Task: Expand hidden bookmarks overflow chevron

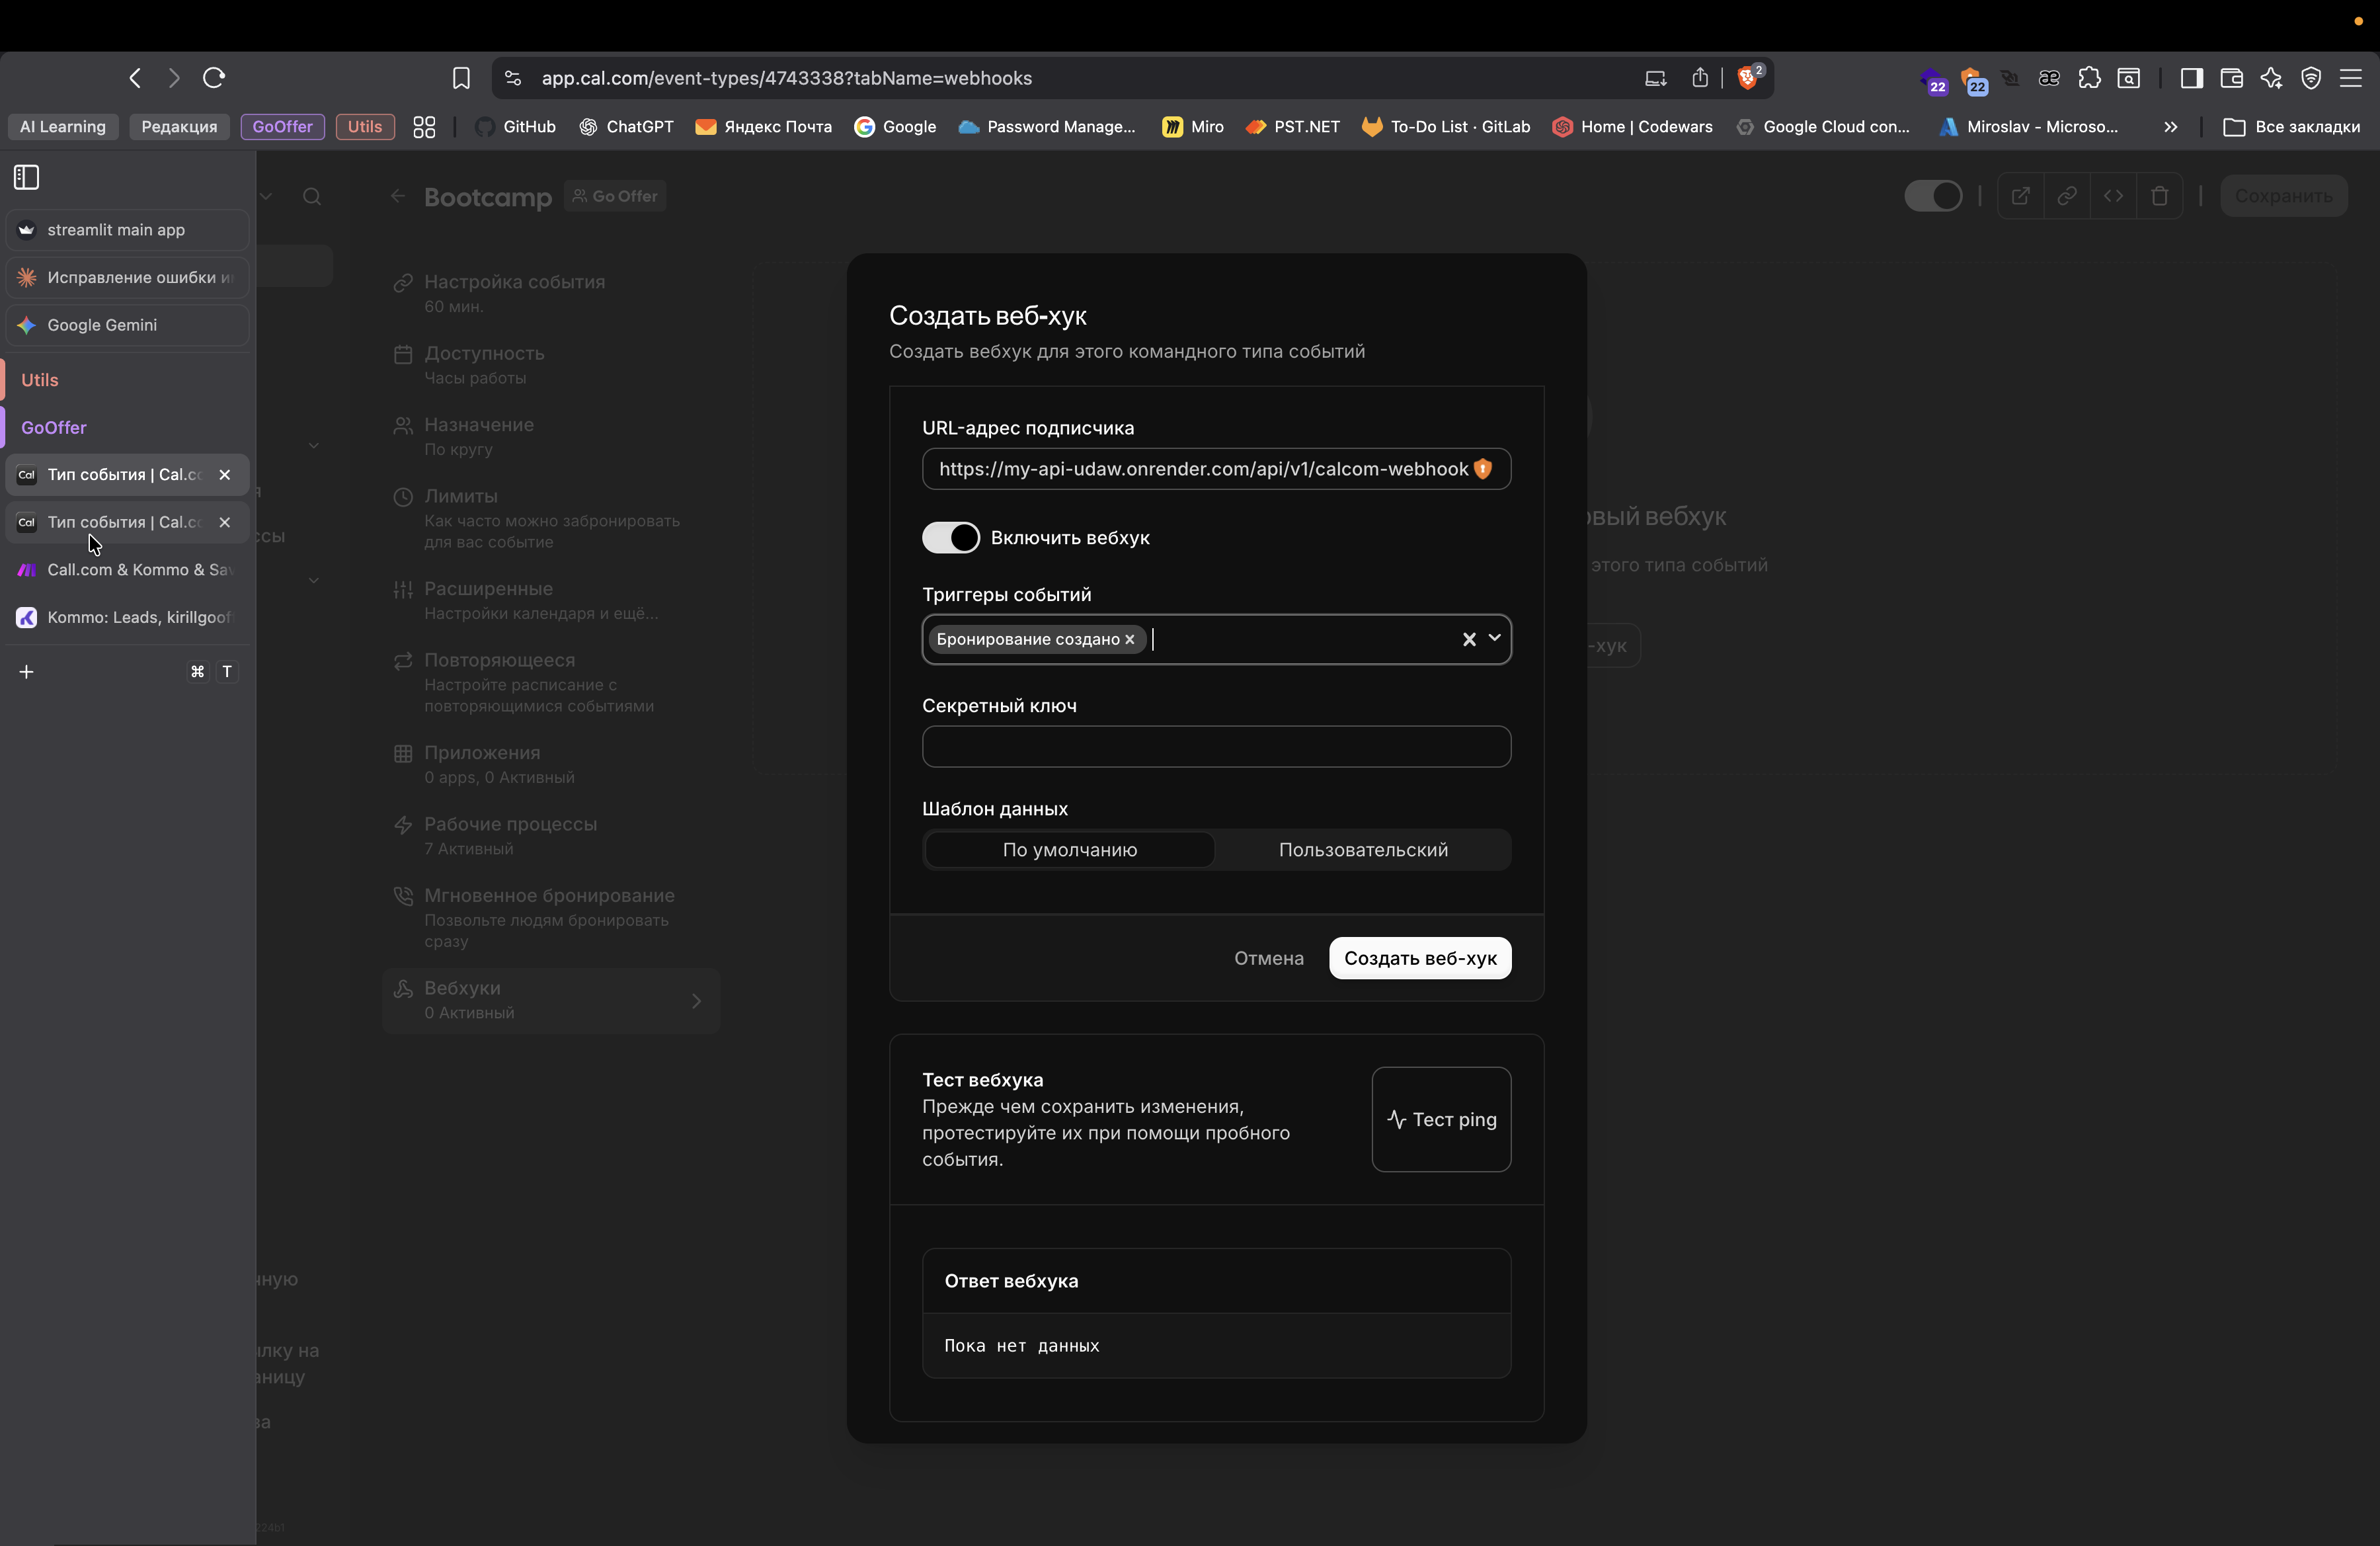Action: pyautogui.click(x=2170, y=127)
